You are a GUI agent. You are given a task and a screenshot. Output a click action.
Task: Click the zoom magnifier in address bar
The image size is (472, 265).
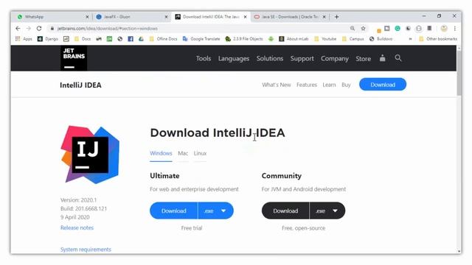353,28
